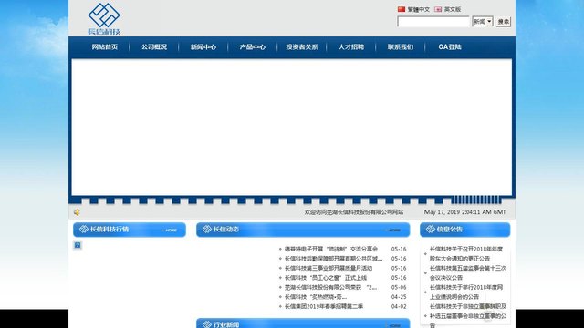The image size is (584, 328).
Task: Open news 长信科技 员工心之窗 正式上线
Action: 326,278
